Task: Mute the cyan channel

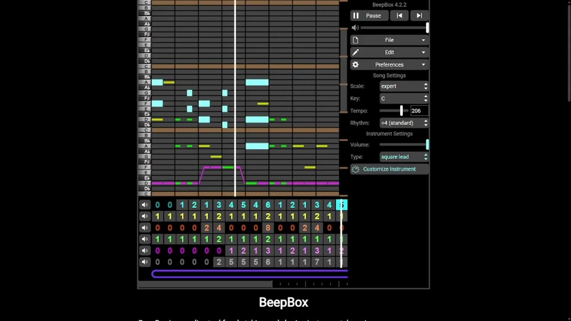Action: (145, 205)
